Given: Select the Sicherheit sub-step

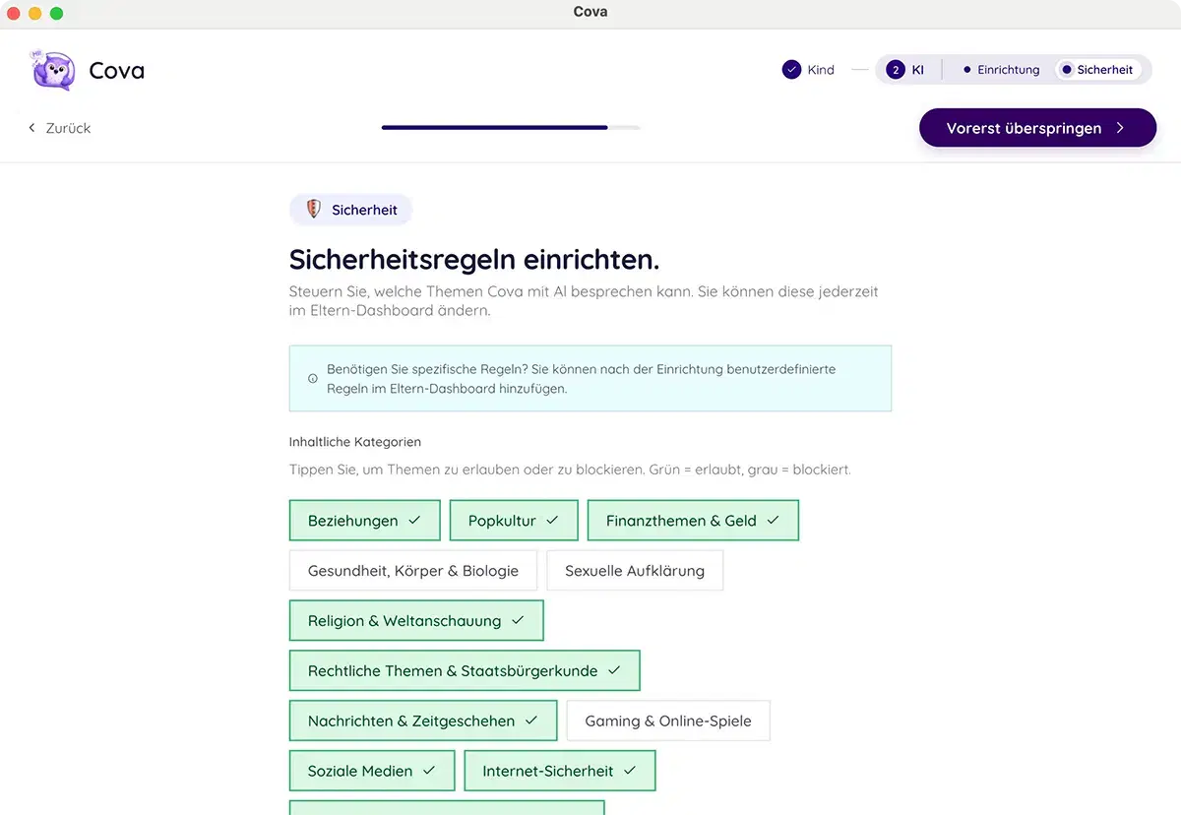Looking at the screenshot, I should click(x=1097, y=70).
